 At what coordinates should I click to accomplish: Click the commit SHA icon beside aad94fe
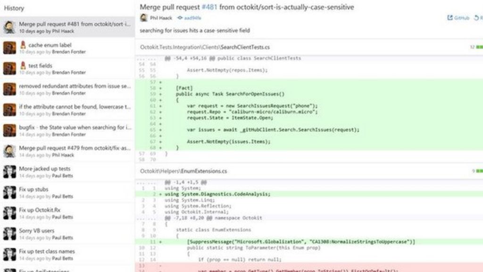(x=180, y=18)
